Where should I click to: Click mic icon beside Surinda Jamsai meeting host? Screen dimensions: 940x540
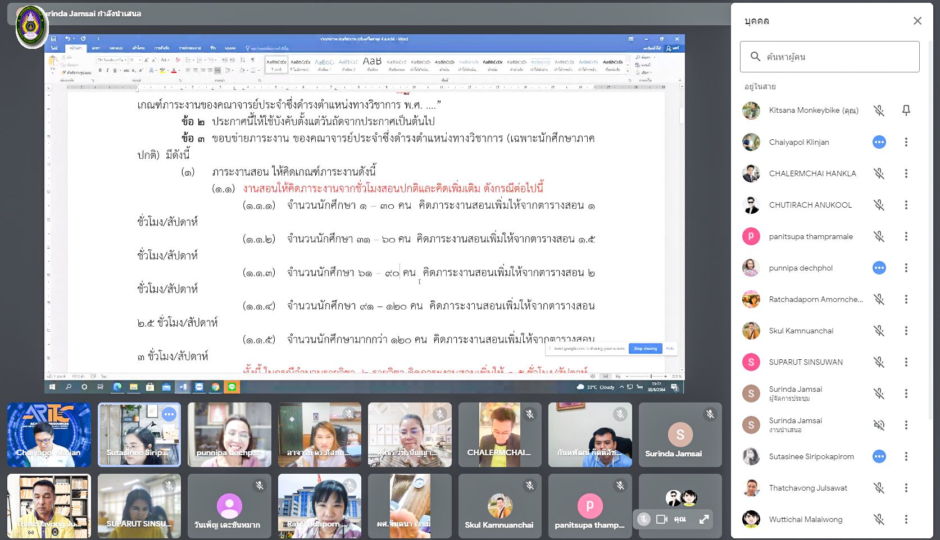[x=879, y=393]
